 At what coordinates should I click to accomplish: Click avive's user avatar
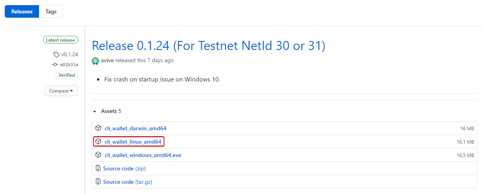(x=95, y=61)
